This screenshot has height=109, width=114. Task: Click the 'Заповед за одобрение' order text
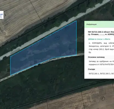click(x=99, y=61)
